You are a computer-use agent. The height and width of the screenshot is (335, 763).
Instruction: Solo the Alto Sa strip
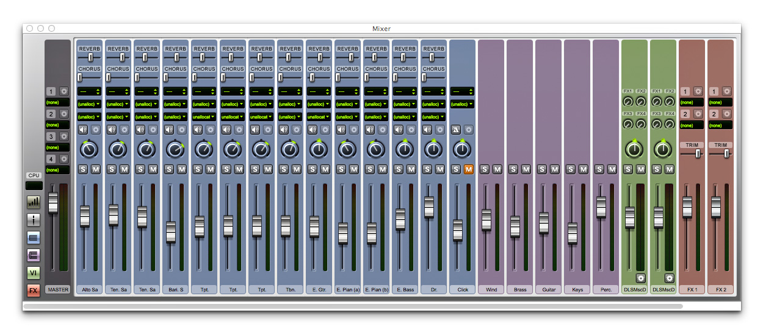[83, 169]
